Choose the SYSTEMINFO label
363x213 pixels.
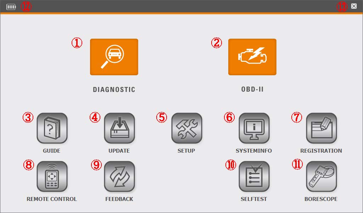(254, 151)
